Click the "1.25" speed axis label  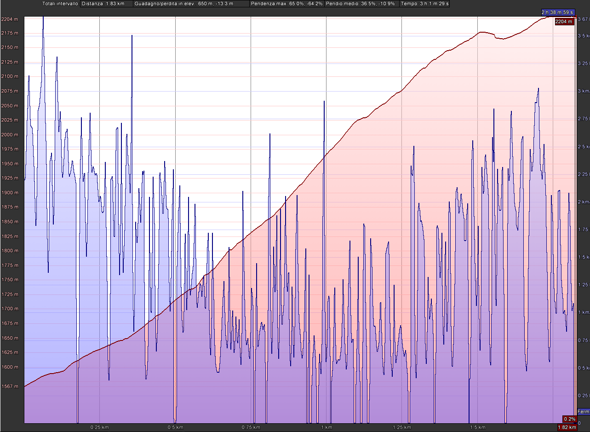[x=583, y=285]
